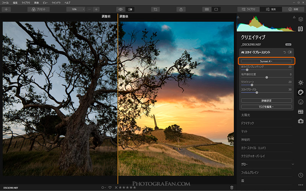Open the ファイル menu
This screenshot has width=306, height=191.
click(5, 3)
